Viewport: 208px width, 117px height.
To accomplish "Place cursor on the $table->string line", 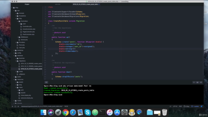I will click(67, 49).
